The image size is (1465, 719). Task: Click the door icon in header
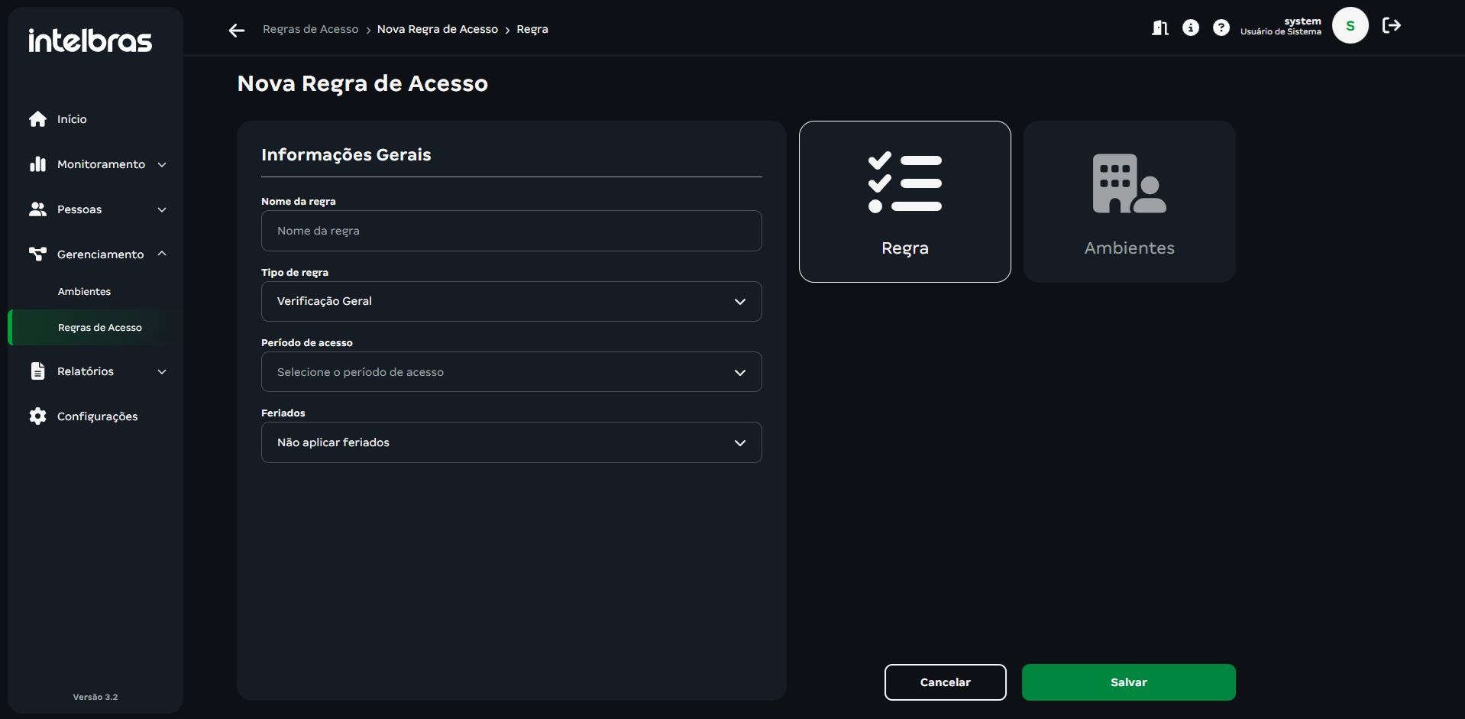(1159, 28)
